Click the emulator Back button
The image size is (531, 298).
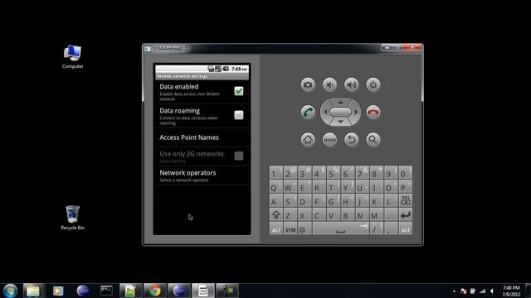[x=351, y=140]
